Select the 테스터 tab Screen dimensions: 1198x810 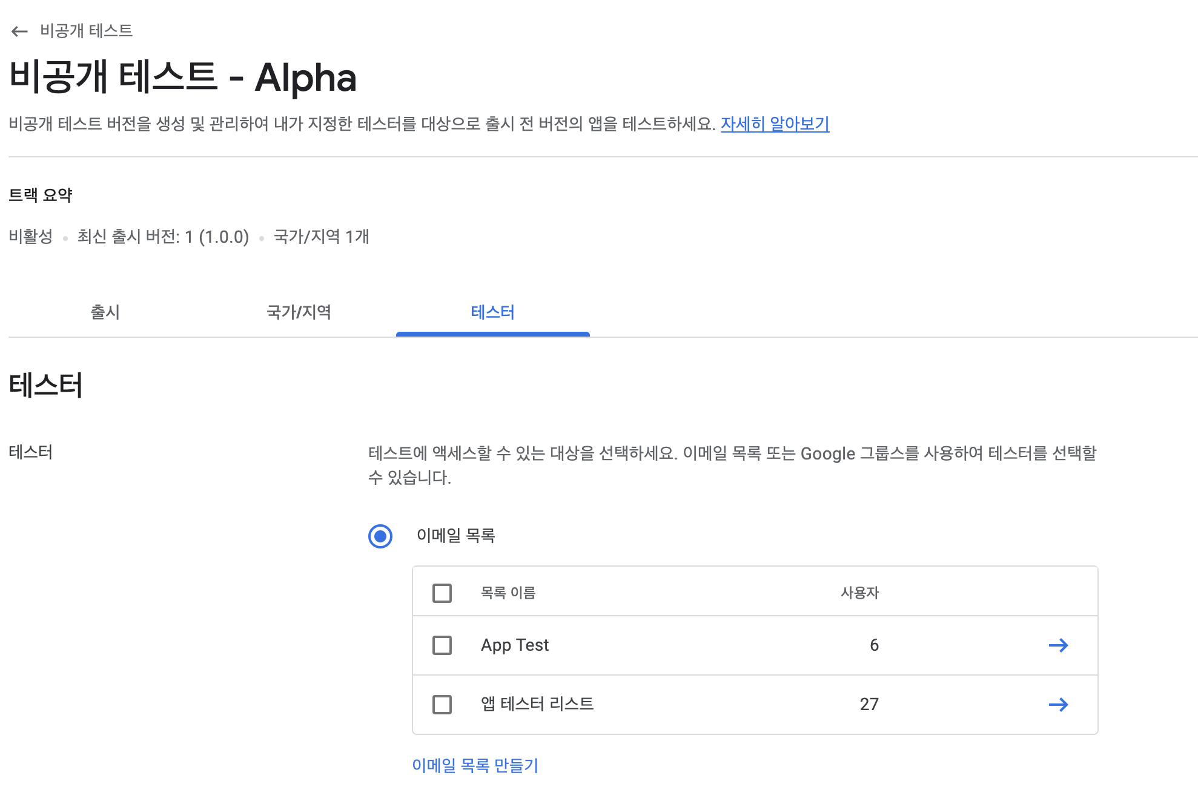pos(492,312)
